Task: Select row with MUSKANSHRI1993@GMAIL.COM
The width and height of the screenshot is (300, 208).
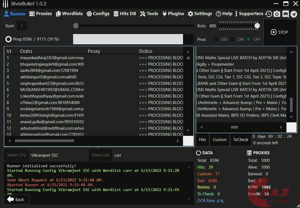Action: (x=94, y=89)
